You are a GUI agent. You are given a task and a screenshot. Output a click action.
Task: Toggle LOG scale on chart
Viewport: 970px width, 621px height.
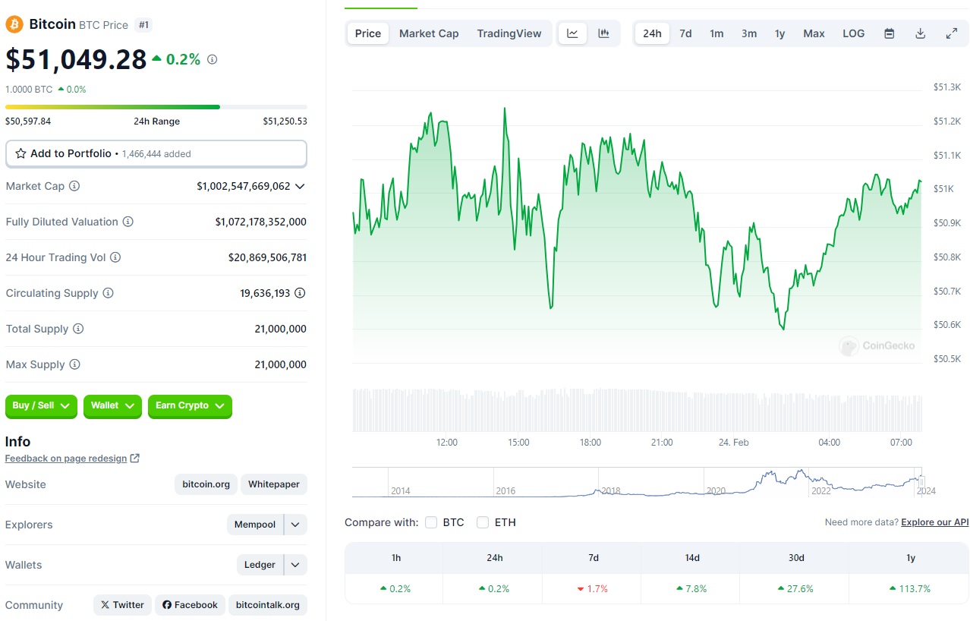tap(854, 33)
